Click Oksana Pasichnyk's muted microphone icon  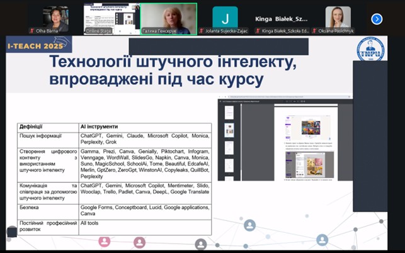pos(314,31)
